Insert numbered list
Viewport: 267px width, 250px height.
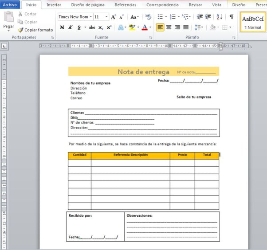(173, 17)
